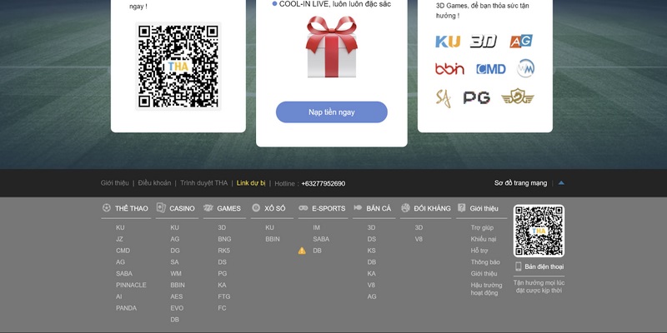Click the winged dragon provider logo
Viewport: 667px width, 333px height.
517,97
